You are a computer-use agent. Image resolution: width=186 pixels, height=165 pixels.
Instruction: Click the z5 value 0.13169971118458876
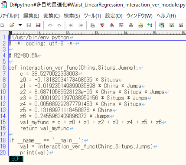click(x=62, y=110)
